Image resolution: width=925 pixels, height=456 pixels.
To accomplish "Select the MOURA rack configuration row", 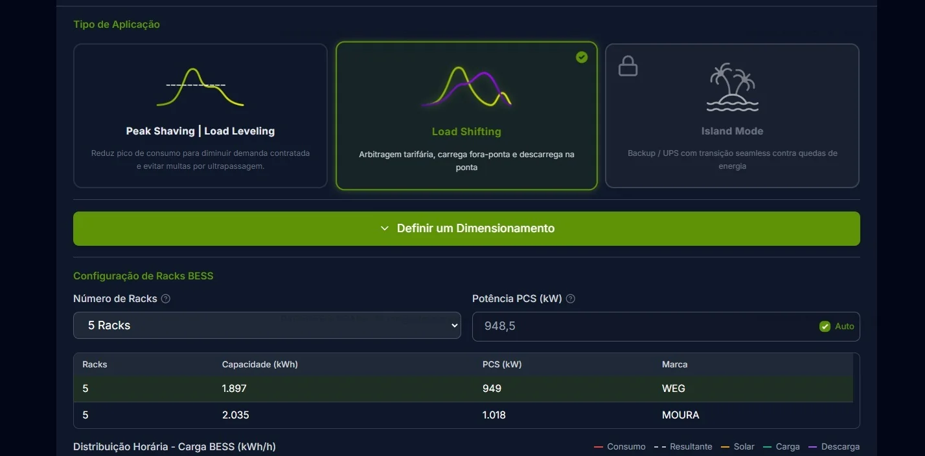I will [463, 415].
